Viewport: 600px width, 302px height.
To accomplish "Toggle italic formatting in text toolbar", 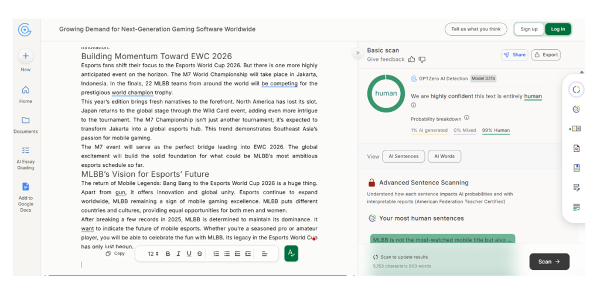I will (x=178, y=254).
